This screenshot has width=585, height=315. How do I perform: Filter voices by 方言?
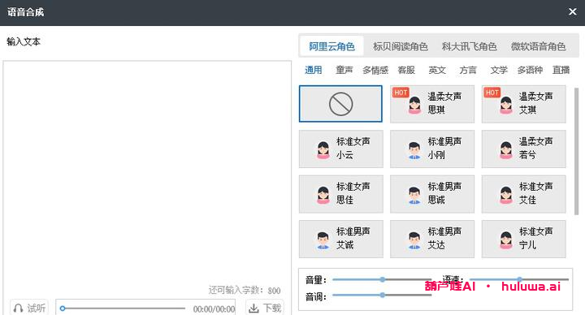click(x=468, y=70)
